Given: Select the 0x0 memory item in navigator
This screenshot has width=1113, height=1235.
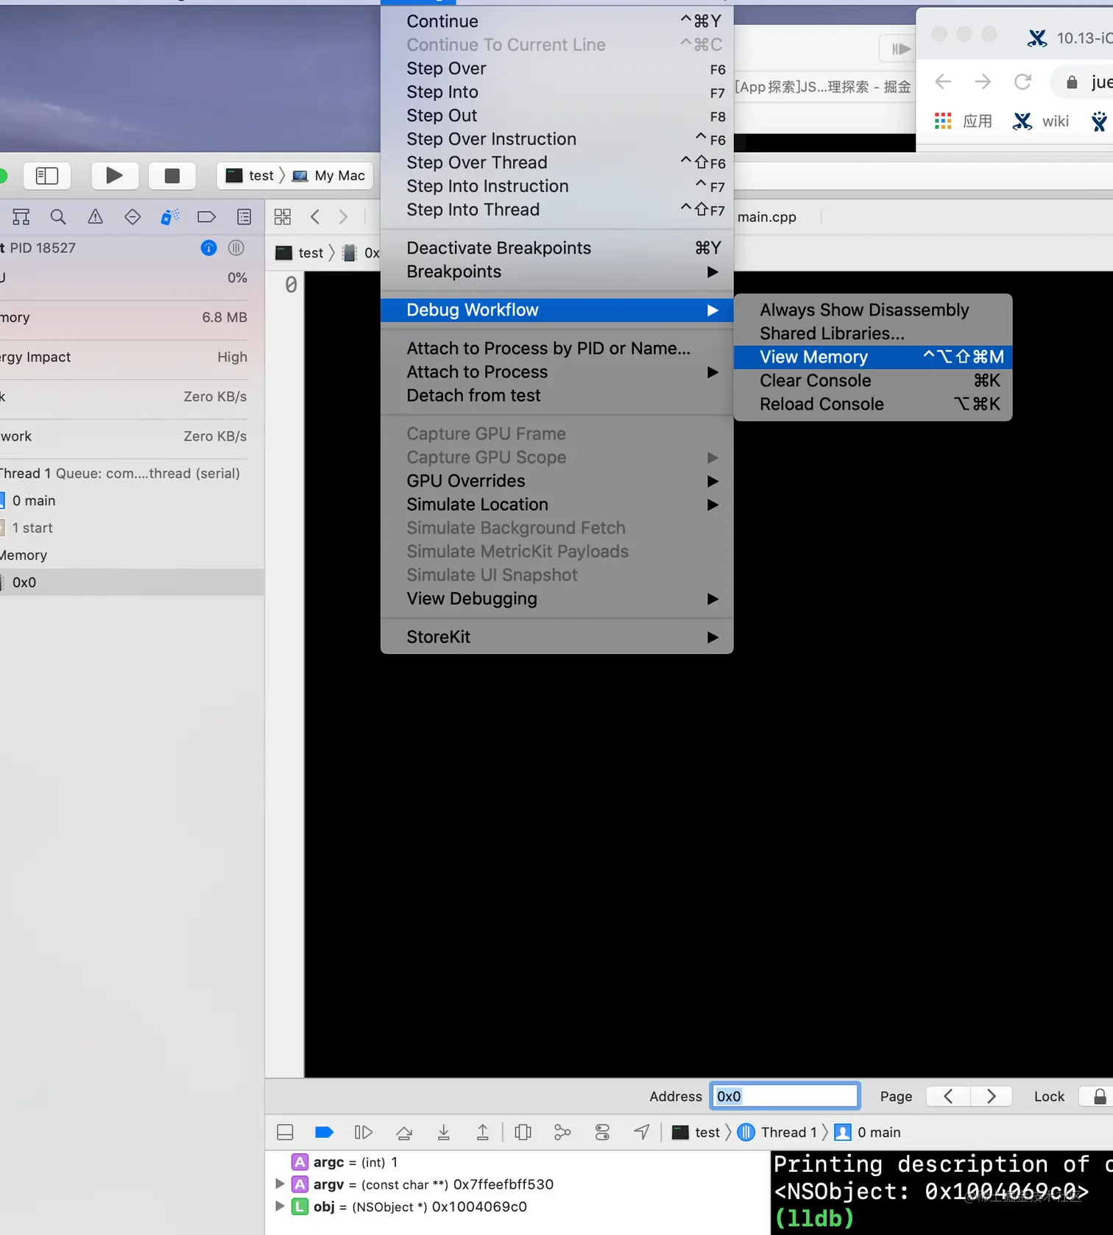Looking at the screenshot, I should click(x=132, y=582).
